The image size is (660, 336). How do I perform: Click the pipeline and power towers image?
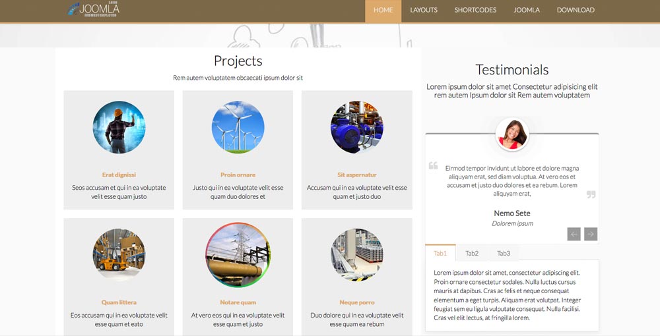pyautogui.click(x=238, y=255)
